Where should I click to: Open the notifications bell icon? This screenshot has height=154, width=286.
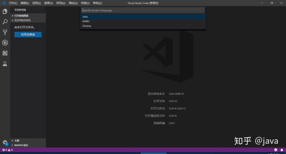(x=282, y=150)
